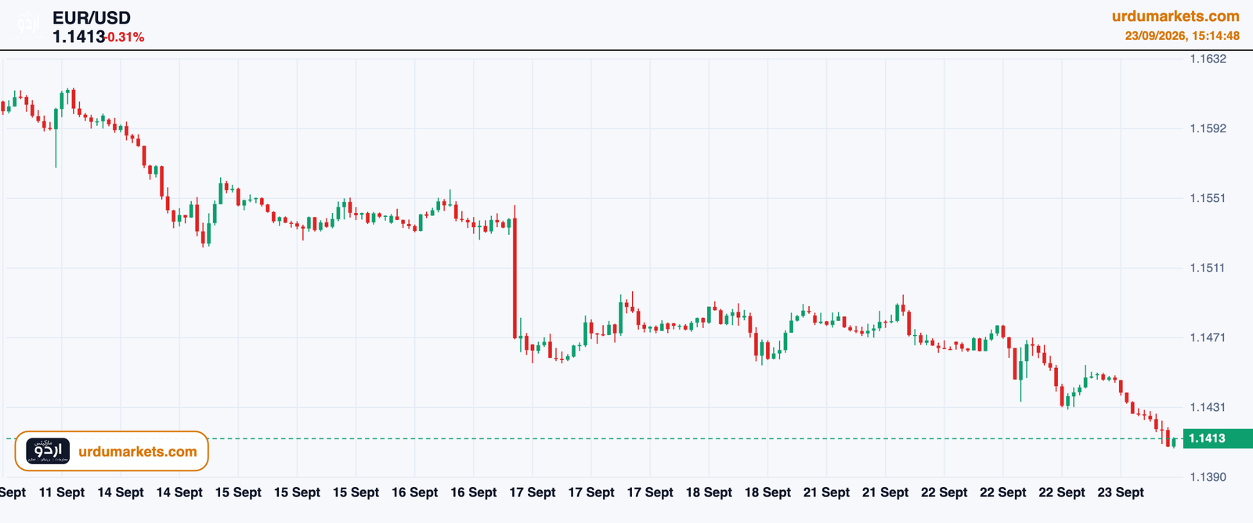Open the urdumarkets.com link at top right
Image resolution: width=1253 pixels, height=523 pixels.
point(1175,16)
